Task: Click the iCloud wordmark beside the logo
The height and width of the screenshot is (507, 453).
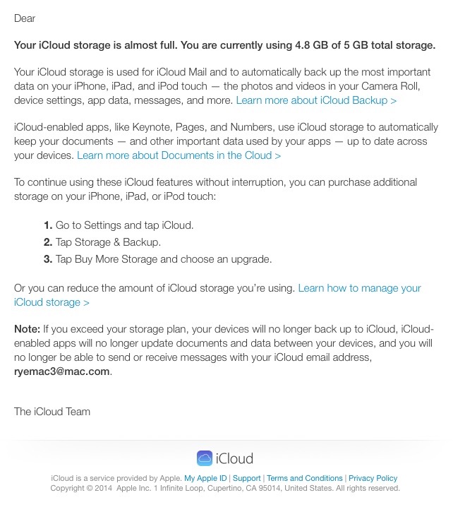Action: pos(234,458)
